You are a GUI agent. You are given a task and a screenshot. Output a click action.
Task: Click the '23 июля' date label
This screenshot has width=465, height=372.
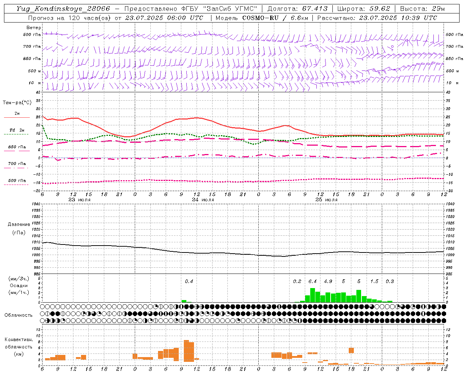pyautogui.click(x=80, y=200)
